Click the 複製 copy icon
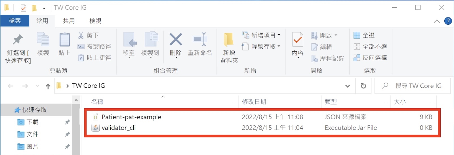Viewport: 454px width, 155px height. click(x=43, y=39)
